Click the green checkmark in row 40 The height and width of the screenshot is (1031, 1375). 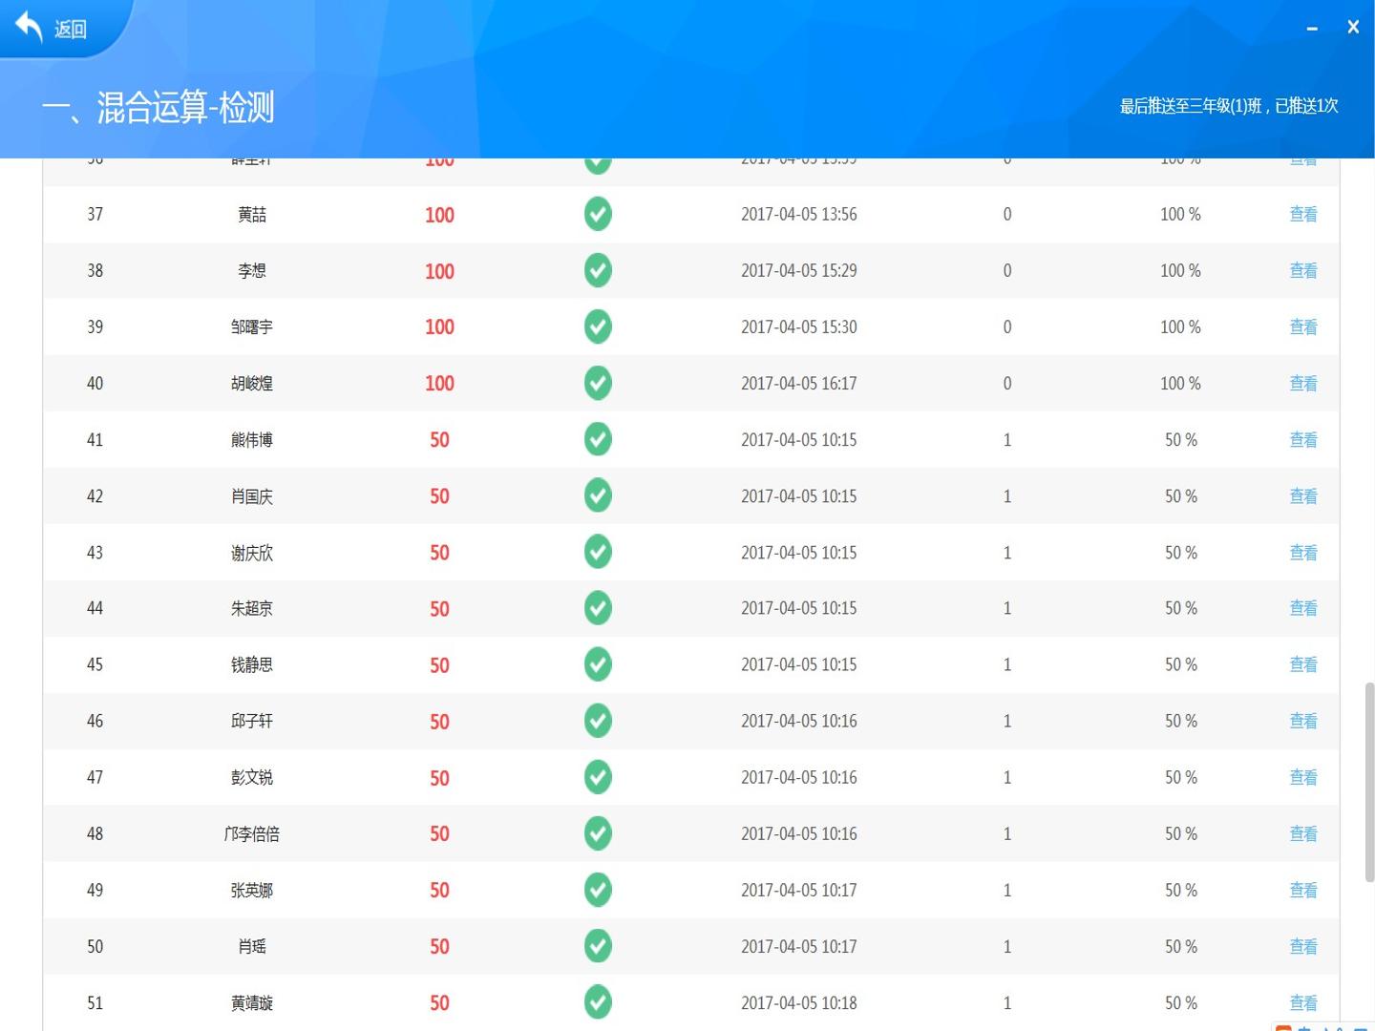(598, 383)
